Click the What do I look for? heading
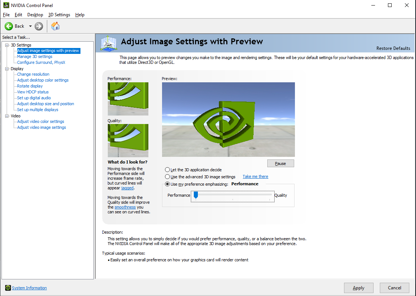The image size is (416, 296). [127, 162]
